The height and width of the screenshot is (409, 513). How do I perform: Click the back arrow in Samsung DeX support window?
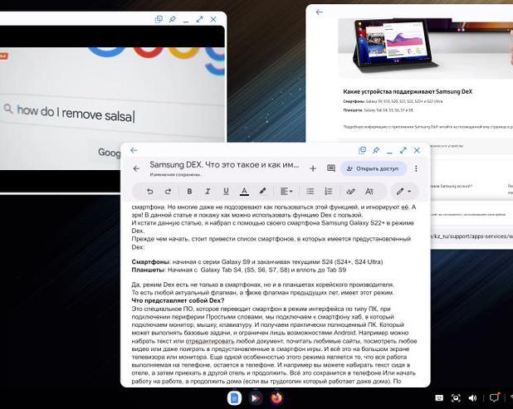pyautogui.click(x=319, y=12)
